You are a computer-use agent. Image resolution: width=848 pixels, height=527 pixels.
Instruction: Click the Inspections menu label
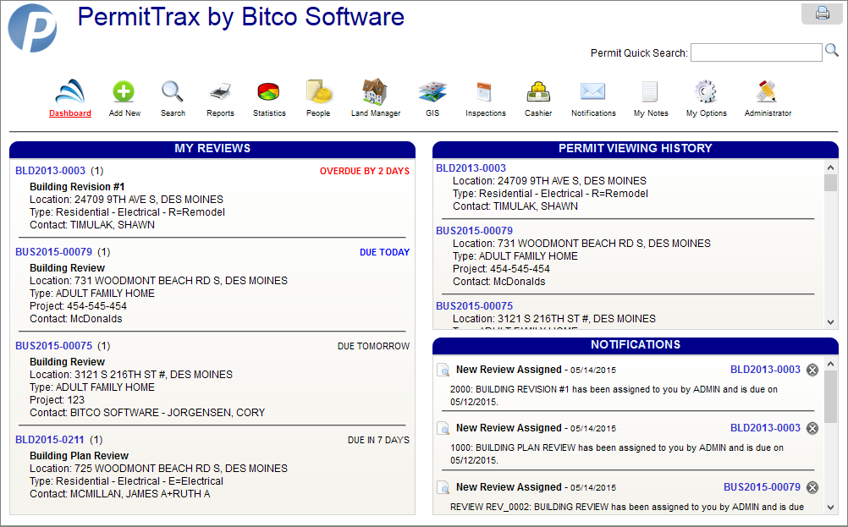pos(486,113)
